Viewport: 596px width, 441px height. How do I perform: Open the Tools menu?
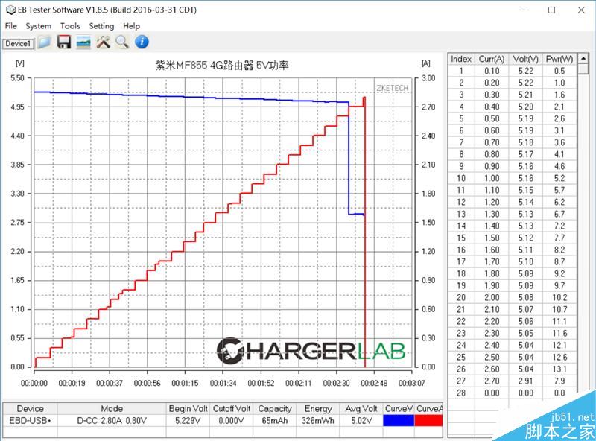click(x=70, y=26)
